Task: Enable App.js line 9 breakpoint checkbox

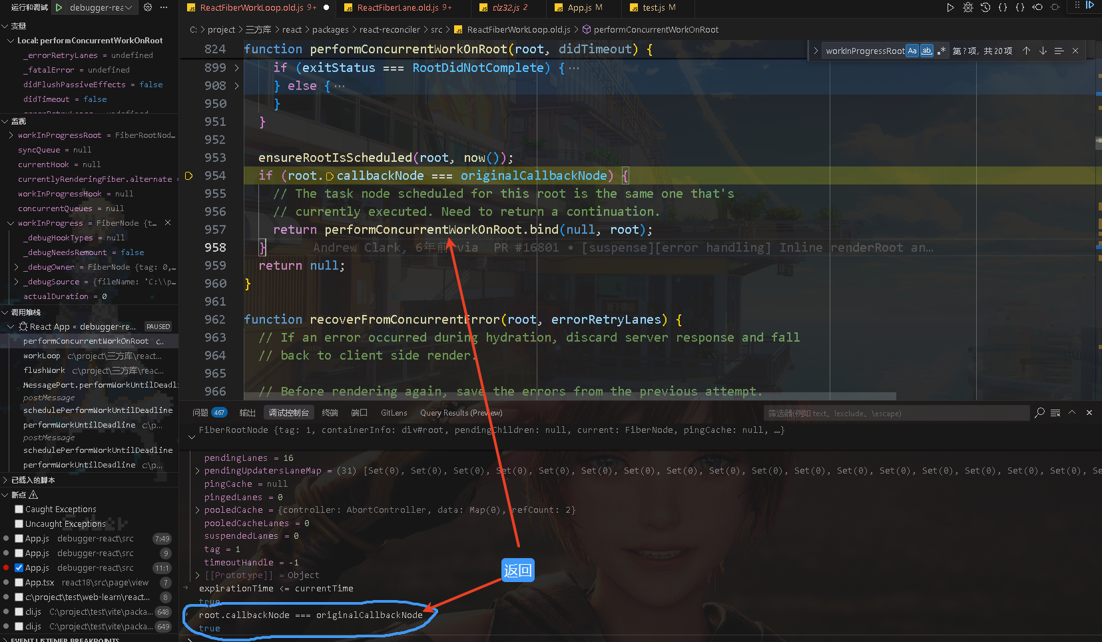Action: click(19, 553)
